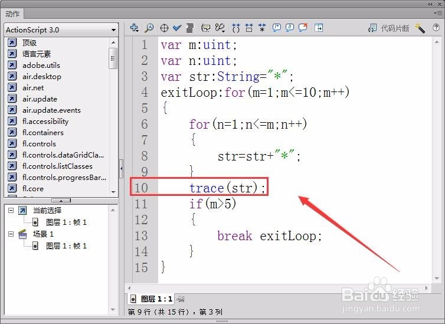The width and height of the screenshot is (445, 324).
Task: Click the 当前选择 label
Action: [47, 210]
